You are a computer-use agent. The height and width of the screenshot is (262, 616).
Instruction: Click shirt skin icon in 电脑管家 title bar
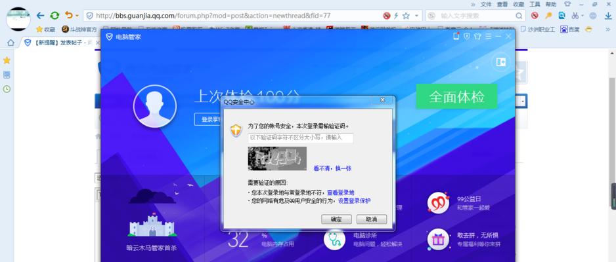(477, 36)
